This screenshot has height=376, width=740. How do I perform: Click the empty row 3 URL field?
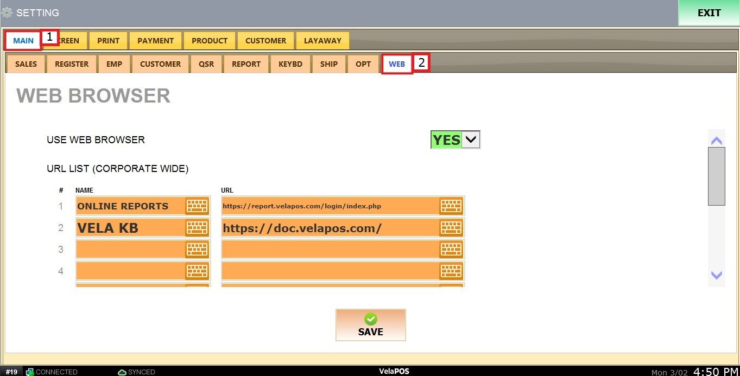coord(330,250)
